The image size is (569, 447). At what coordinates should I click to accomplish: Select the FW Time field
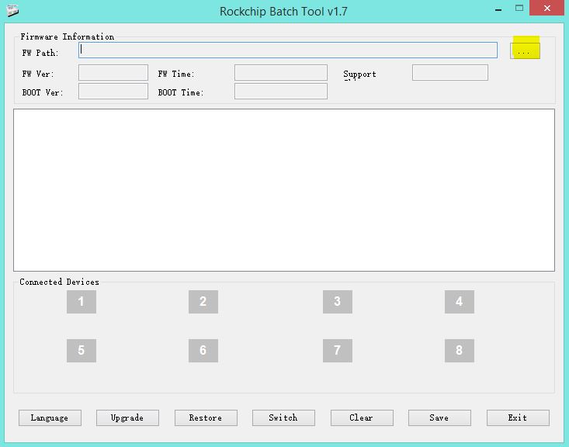281,73
